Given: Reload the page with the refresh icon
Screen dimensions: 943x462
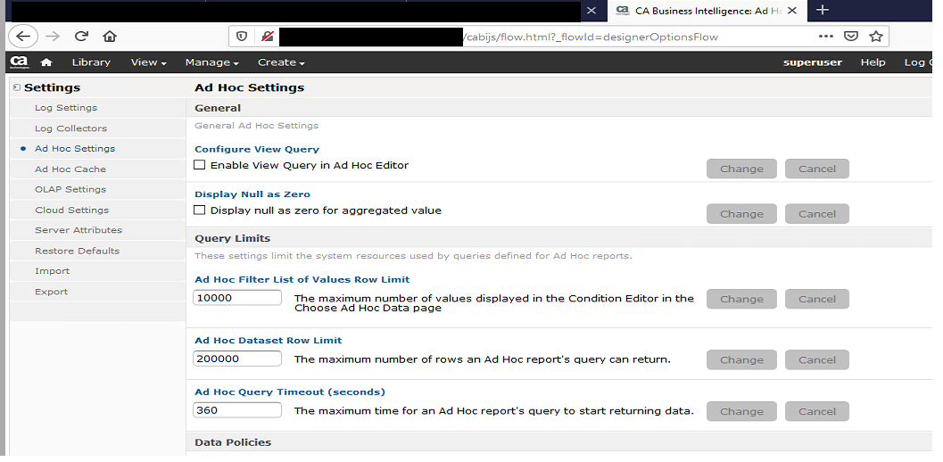Looking at the screenshot, I should (x=81, y=37).
